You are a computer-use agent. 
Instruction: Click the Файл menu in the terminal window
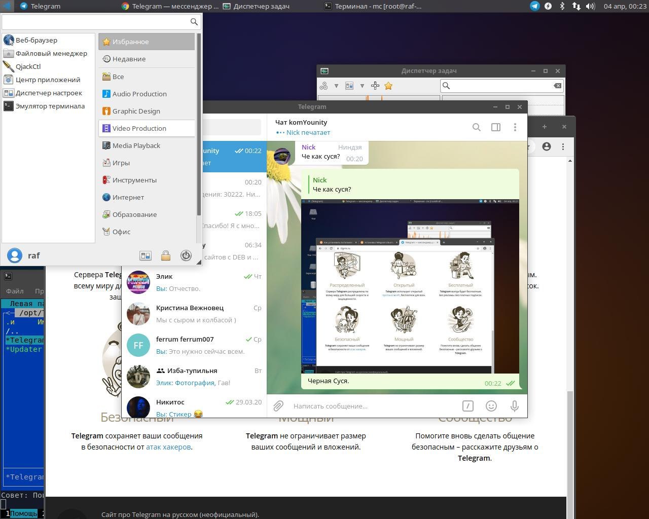15,291
